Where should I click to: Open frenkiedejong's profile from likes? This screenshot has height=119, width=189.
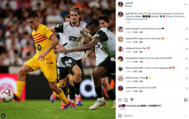(x=133, y=106)
